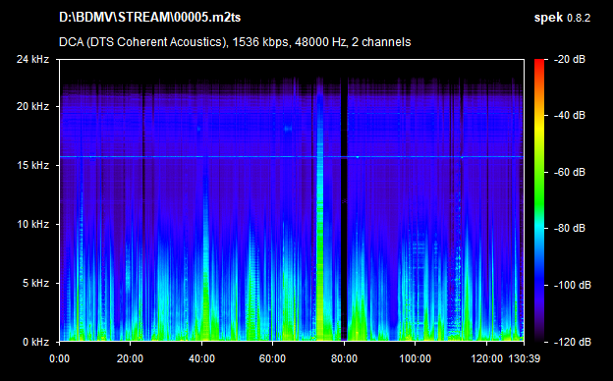Select the DCA codec info line

(x=235, y=42)
